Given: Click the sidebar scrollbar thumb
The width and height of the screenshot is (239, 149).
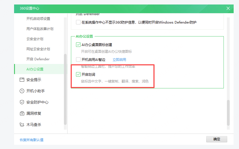Looking at the screenshot, I should pyautogui.click(x=65, y=89).
